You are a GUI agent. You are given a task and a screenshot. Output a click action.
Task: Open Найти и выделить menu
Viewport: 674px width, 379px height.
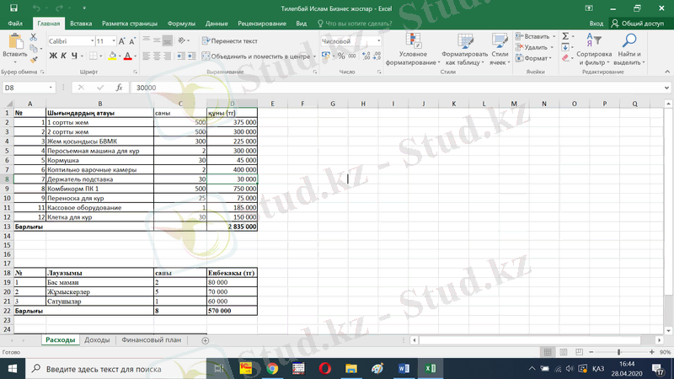tap(629, 50)
